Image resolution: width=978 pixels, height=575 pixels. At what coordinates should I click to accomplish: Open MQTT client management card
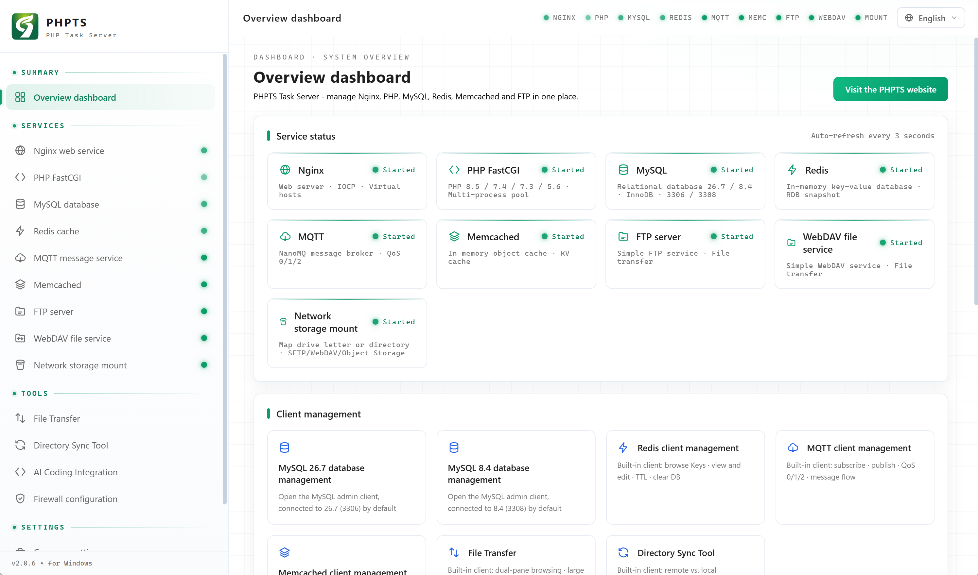click(855, 477)
